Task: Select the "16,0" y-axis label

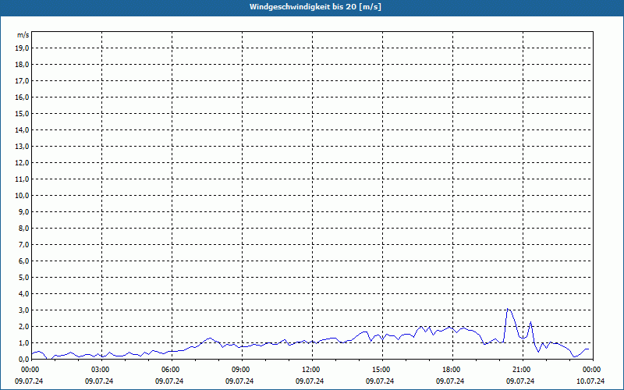Action: pyautogui.click(x=22, y=97)
